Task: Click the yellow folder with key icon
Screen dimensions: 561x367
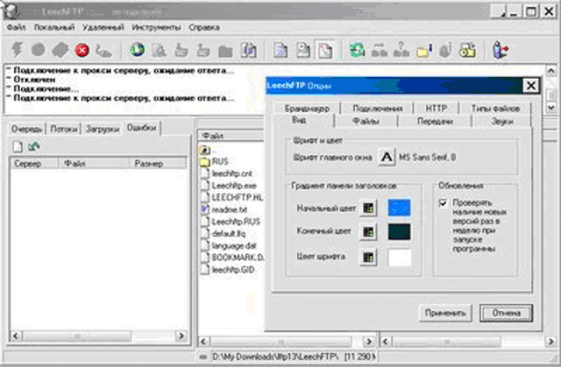Action: tap(468, 50)
